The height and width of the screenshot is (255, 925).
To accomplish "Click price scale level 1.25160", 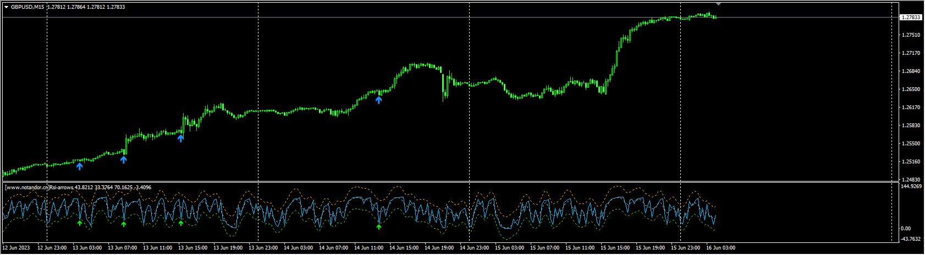I will [911, 162].
